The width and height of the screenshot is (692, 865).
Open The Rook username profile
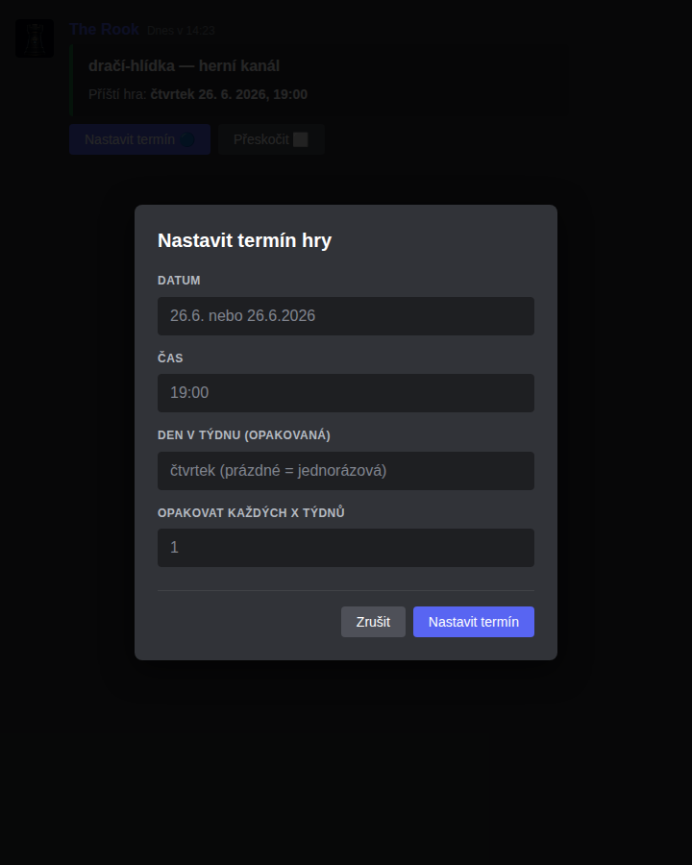(x=104, y=29)
